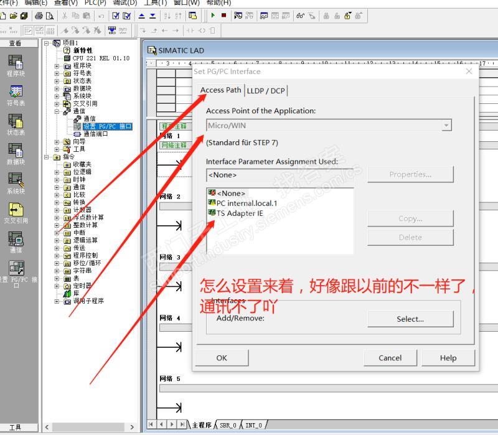Click the glasses read-once status icon
Screen dimensions: 498x435
(x=301, y=16)
